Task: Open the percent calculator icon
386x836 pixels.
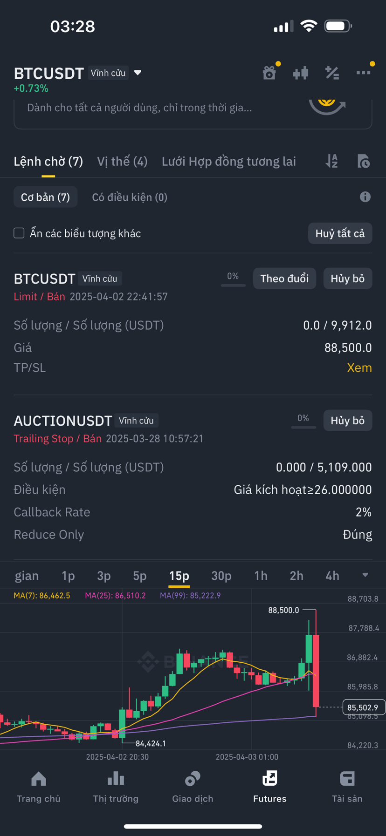Action: tap(332, 73)
